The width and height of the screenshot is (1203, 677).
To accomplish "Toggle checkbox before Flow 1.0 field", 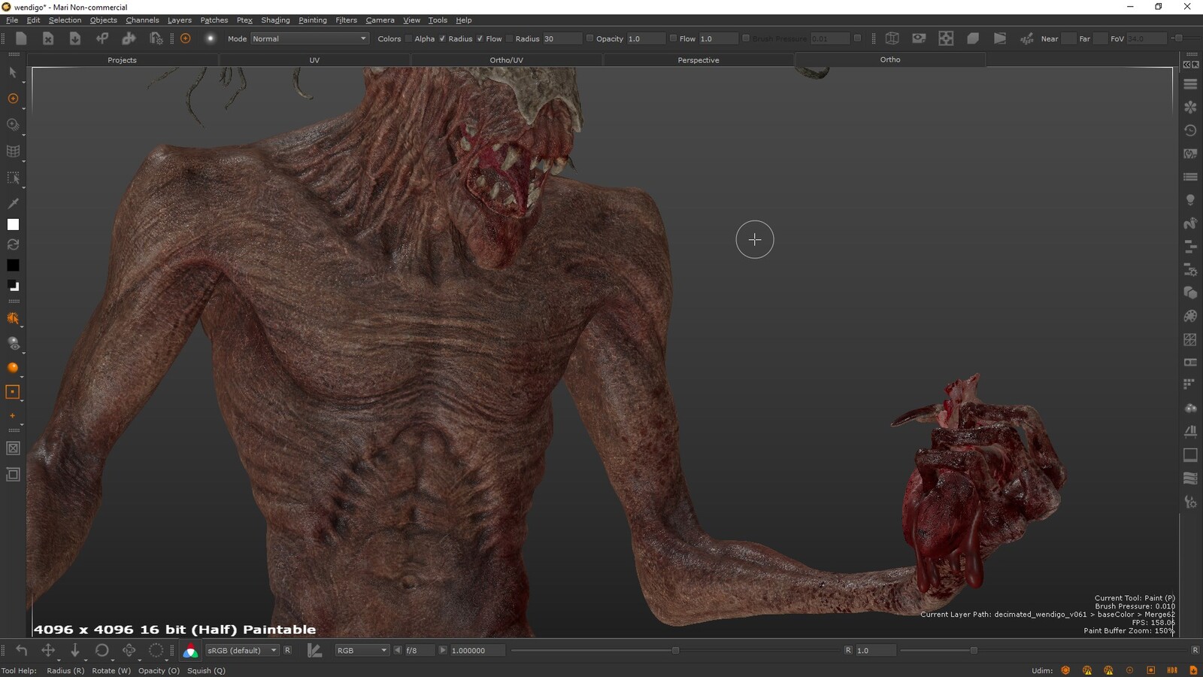I will [x=673, y=38].
